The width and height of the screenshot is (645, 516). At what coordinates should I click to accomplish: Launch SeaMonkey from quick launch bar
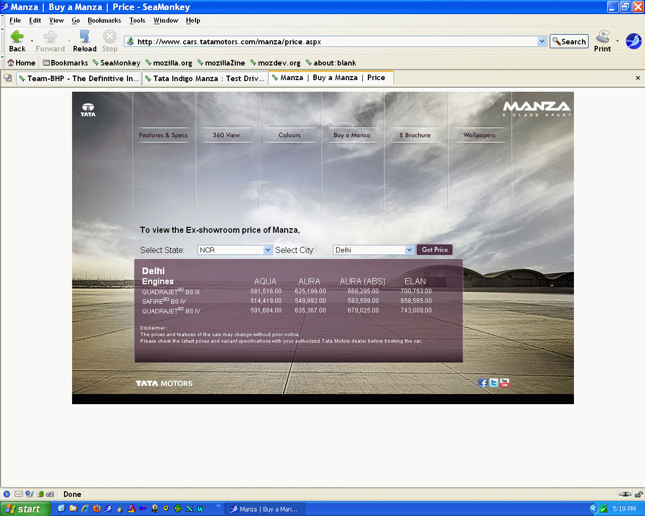[108, 509]
